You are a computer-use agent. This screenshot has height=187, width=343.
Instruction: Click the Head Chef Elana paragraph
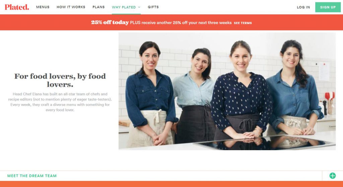[x=60, y=102]
